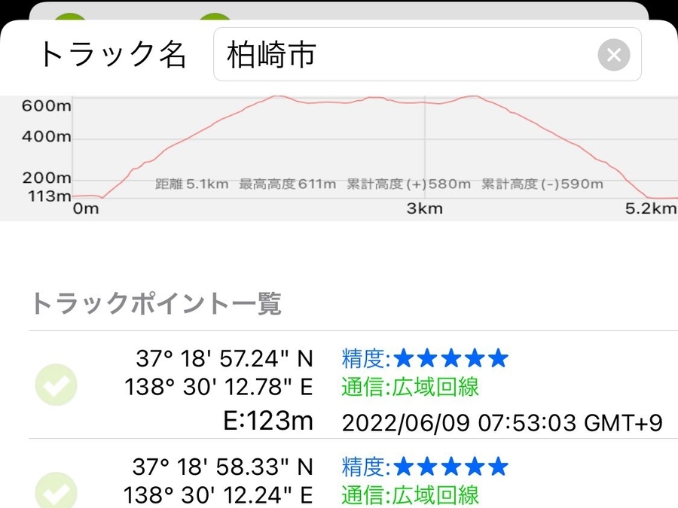
Task: Tap the 113m axis label
Action: (49, 196)
